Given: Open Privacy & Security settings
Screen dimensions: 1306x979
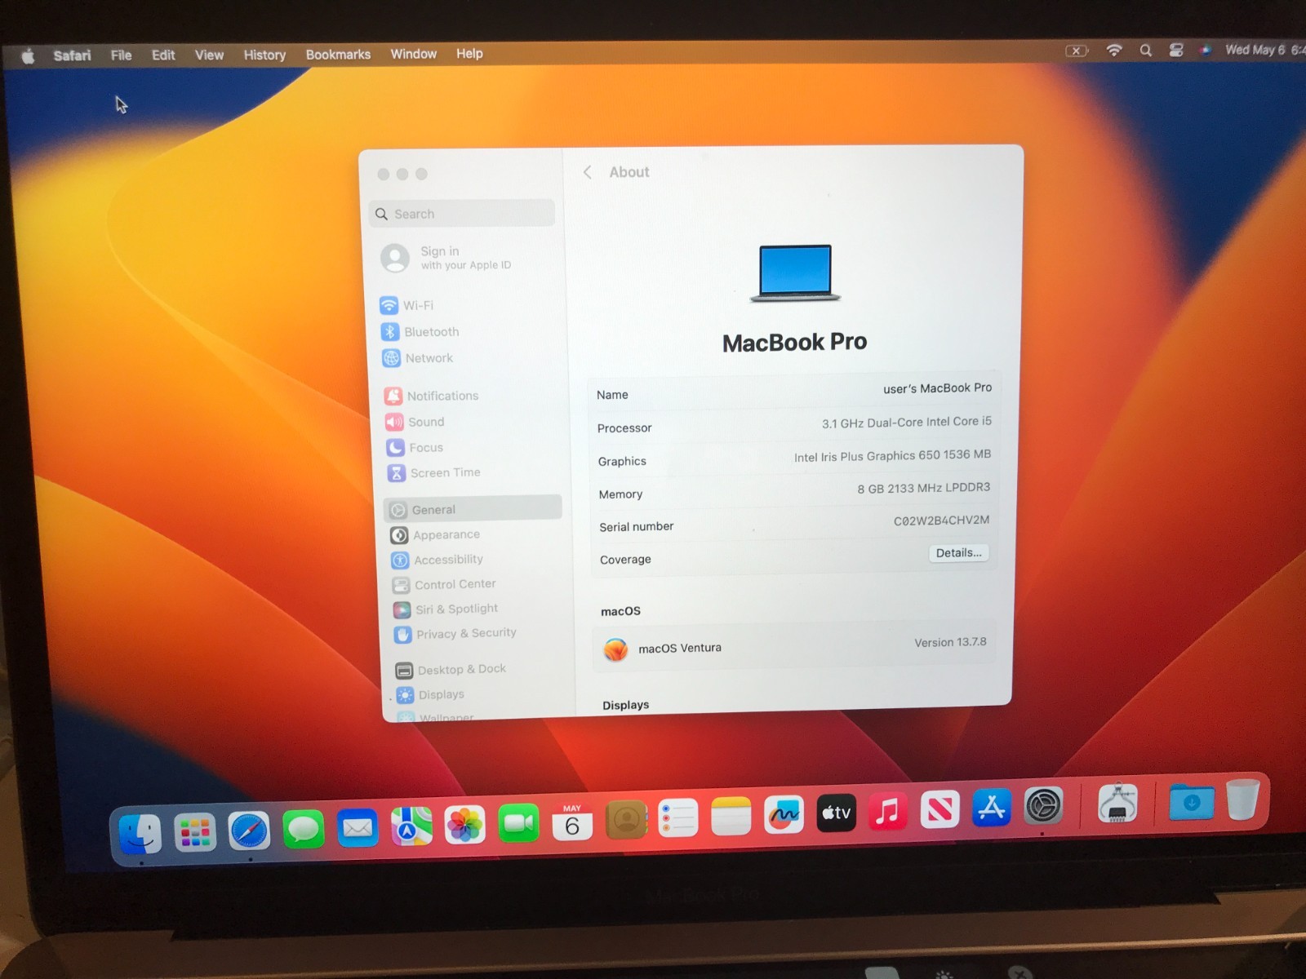Looking at the screenshot, I should coord(455,633).
